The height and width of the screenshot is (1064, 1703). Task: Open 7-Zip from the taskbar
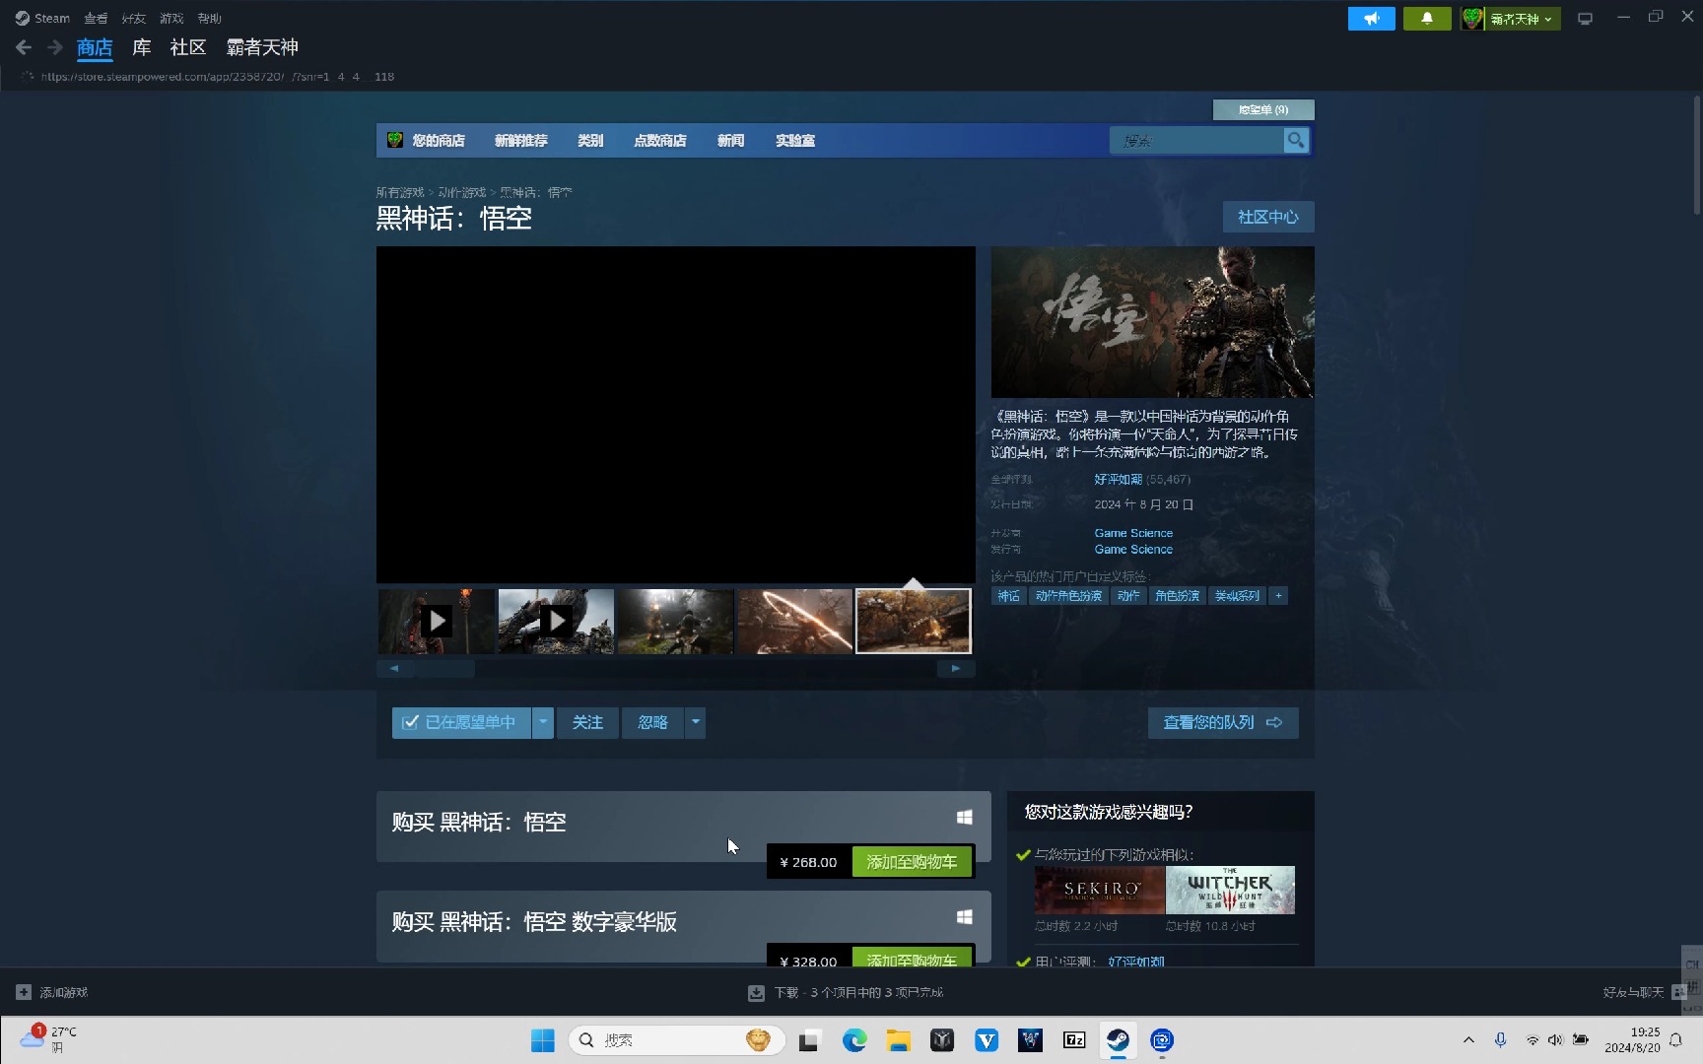point(1074,1040)
